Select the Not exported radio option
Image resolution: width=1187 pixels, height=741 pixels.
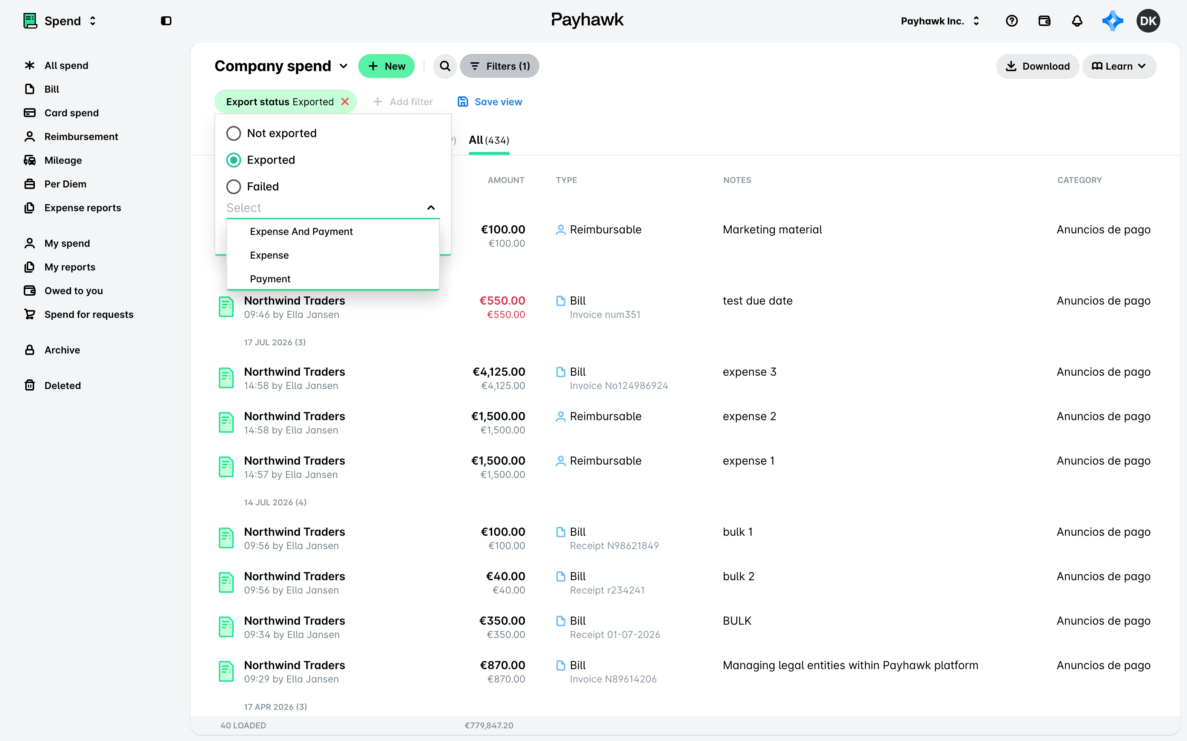tap(233, 133)
